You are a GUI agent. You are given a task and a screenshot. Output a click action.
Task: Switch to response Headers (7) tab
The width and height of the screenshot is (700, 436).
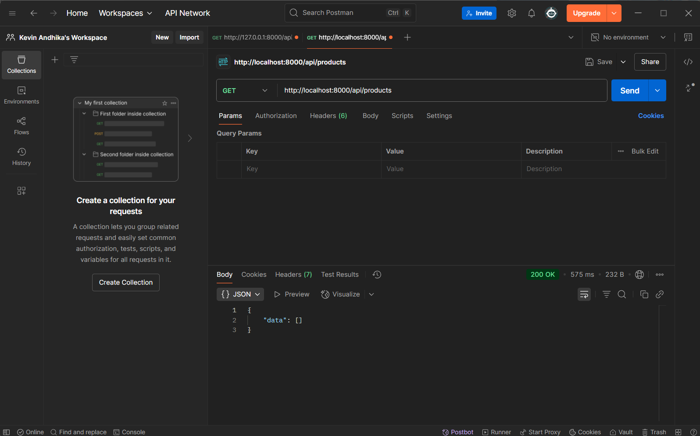[293, 275]
